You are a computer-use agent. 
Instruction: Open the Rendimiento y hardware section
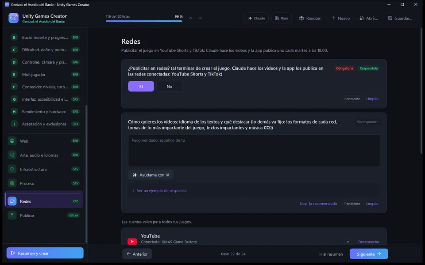point(45,111)
